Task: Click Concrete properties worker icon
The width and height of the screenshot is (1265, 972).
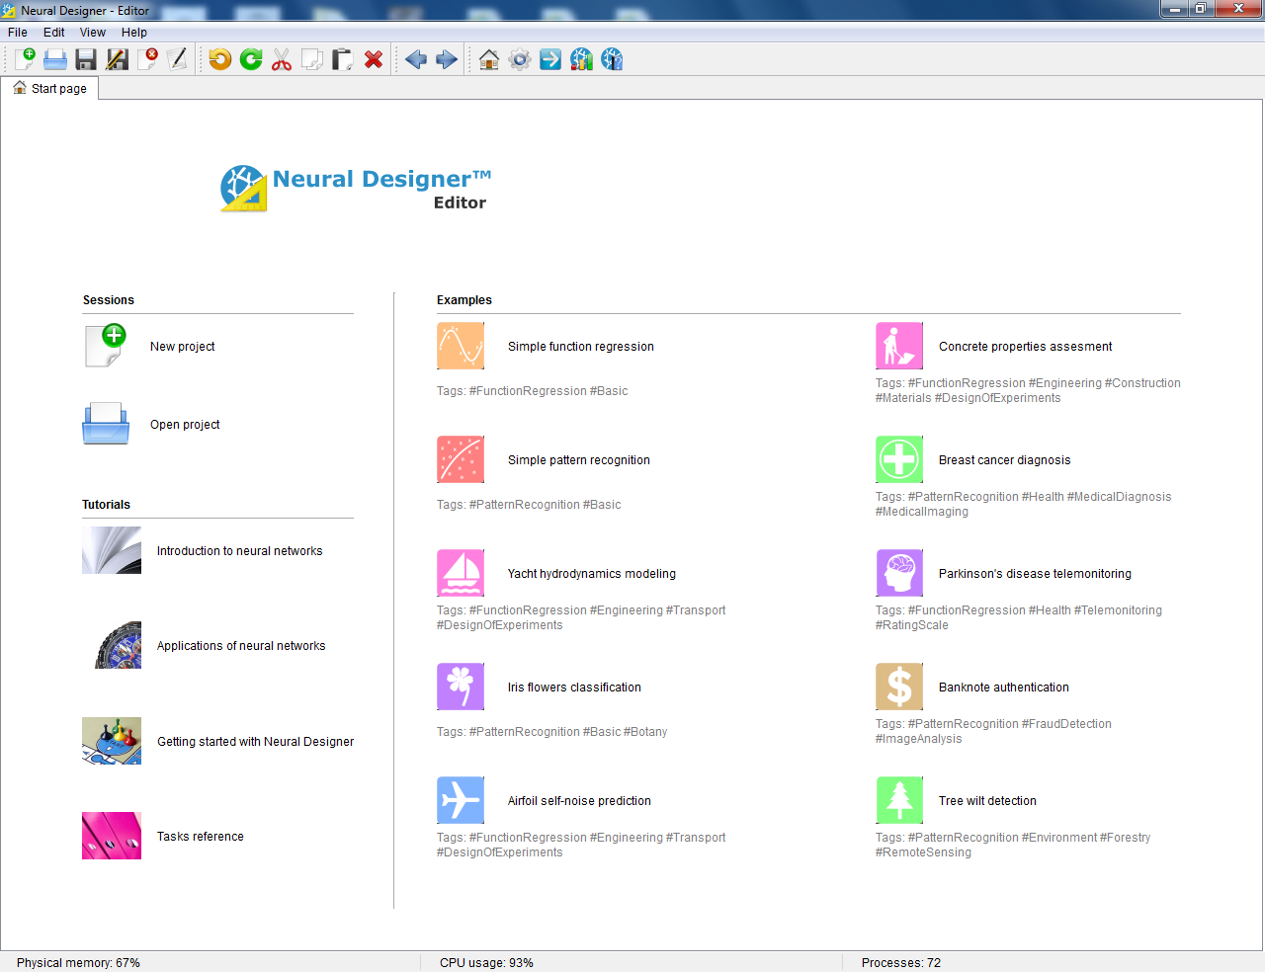Action: coord(899,346)
